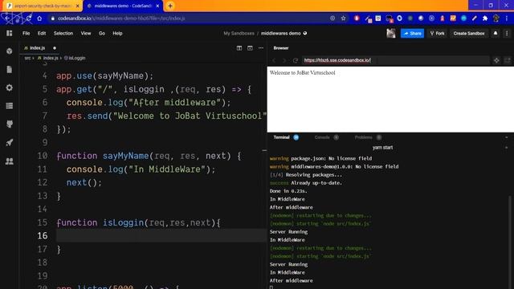Click the preview crosshair inspector icon
Viewport: 514px width, 289px height.
pos(496,61)
